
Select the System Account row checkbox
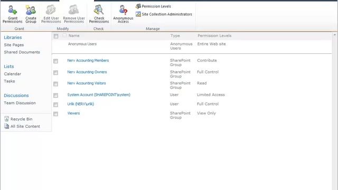click(x=55, y=95)
